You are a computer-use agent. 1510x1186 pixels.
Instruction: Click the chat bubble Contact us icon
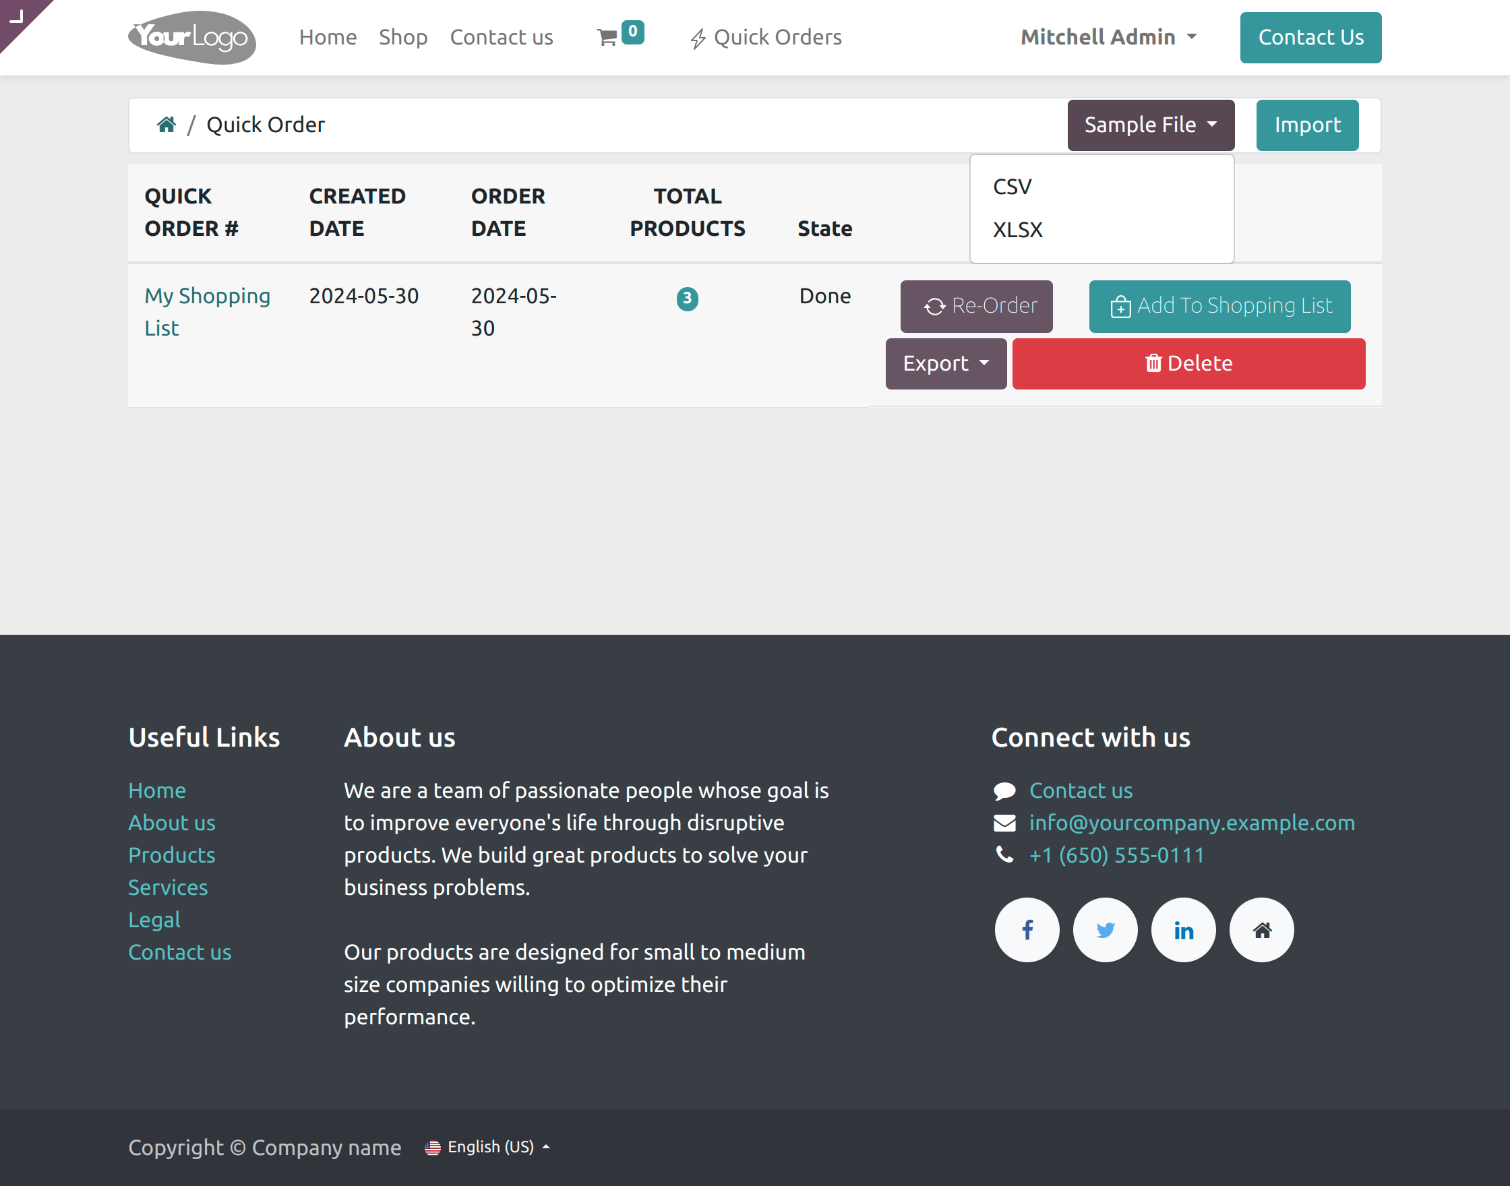click(1004, 790)
